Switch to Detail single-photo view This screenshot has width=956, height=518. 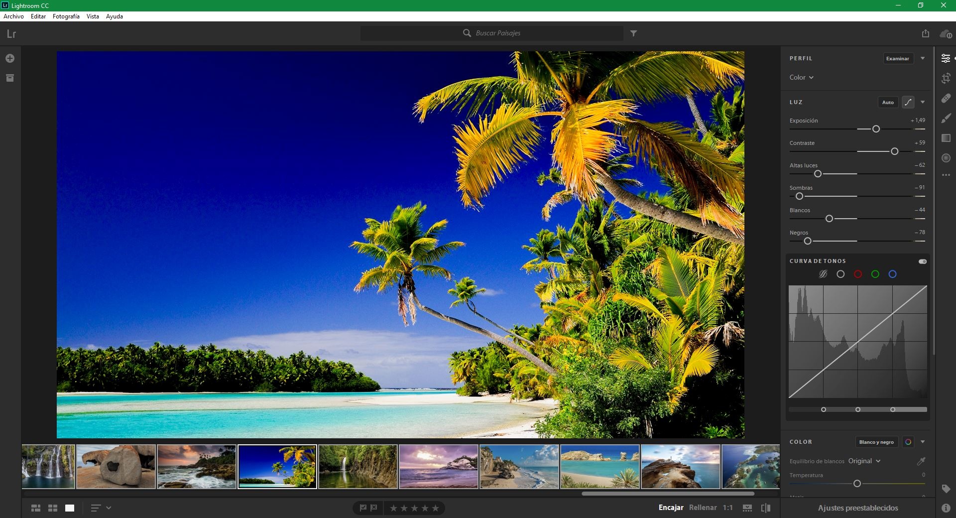coord(70,508)
